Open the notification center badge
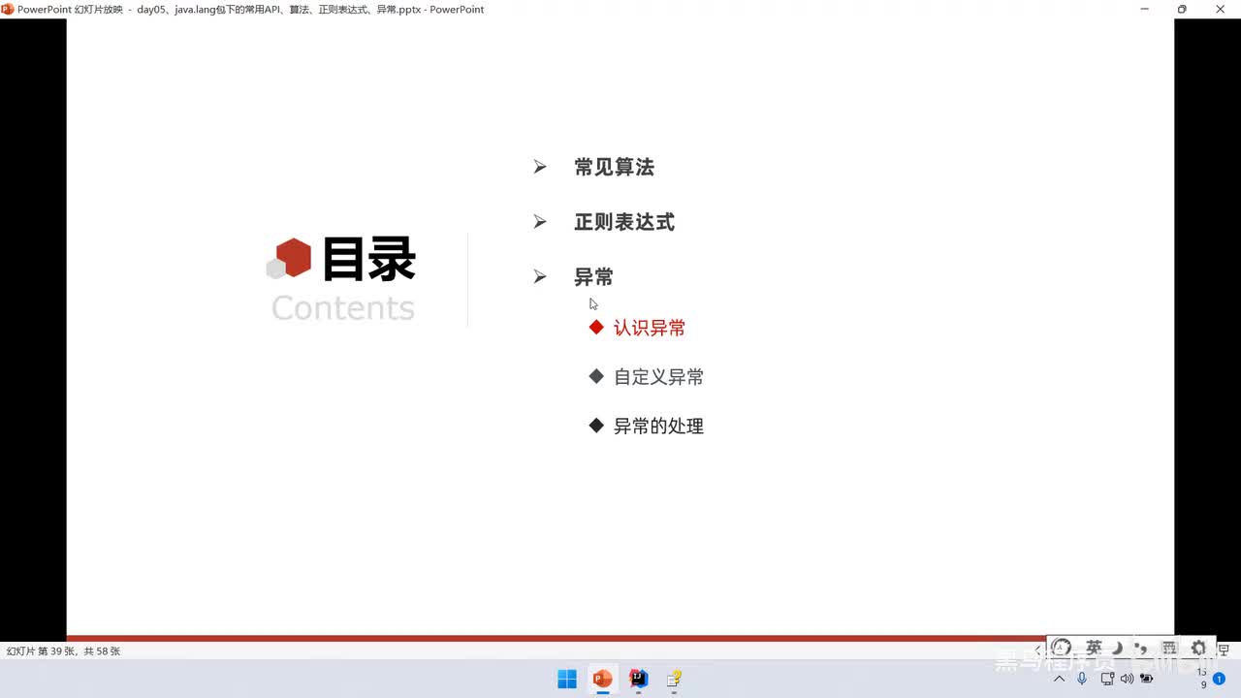 click(x=1219, y=679)
